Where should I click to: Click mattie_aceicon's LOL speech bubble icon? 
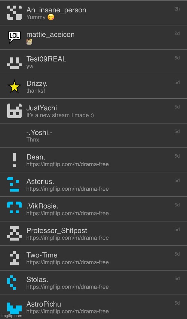[15, 37]
